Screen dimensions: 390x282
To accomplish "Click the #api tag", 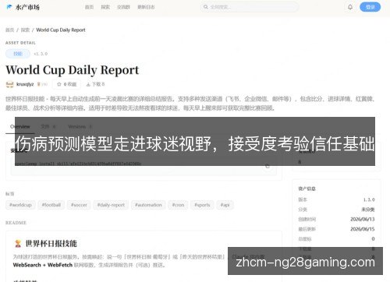I will [225, 205].
